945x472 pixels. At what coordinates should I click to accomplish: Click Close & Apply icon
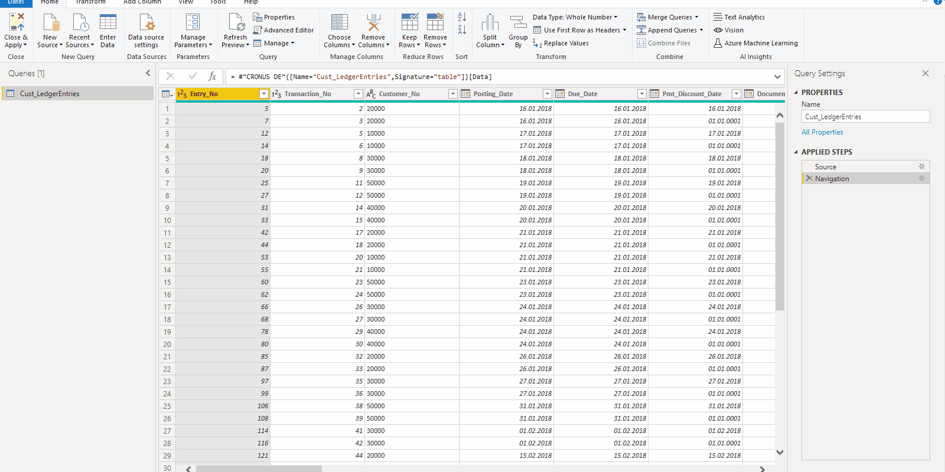click(x=17, y=22)
